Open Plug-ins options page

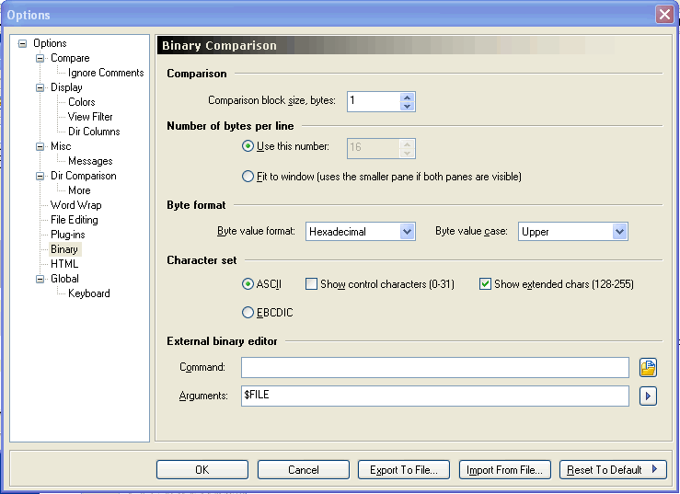pyautogui.click(x=68, y=235)
